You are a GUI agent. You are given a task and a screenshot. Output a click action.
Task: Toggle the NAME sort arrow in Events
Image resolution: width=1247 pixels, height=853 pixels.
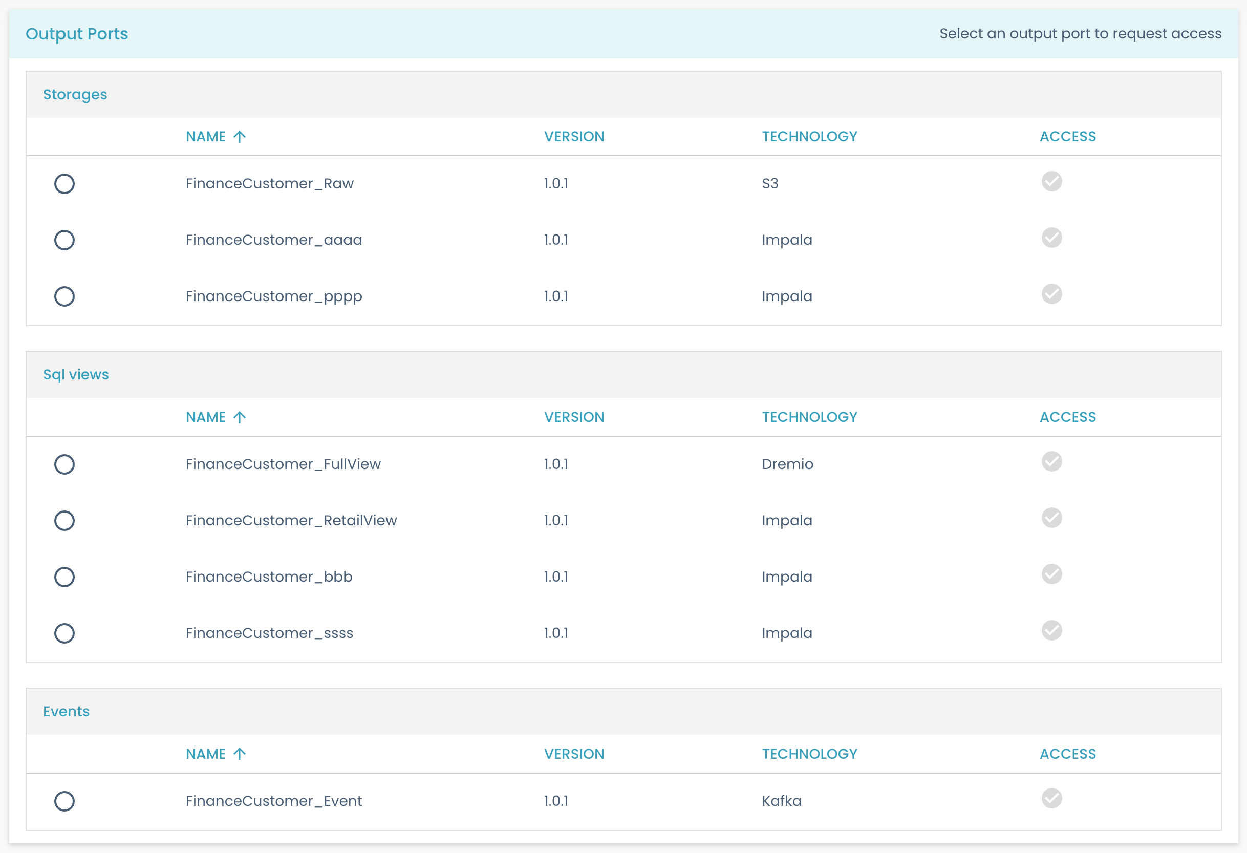tap(240, 753)
